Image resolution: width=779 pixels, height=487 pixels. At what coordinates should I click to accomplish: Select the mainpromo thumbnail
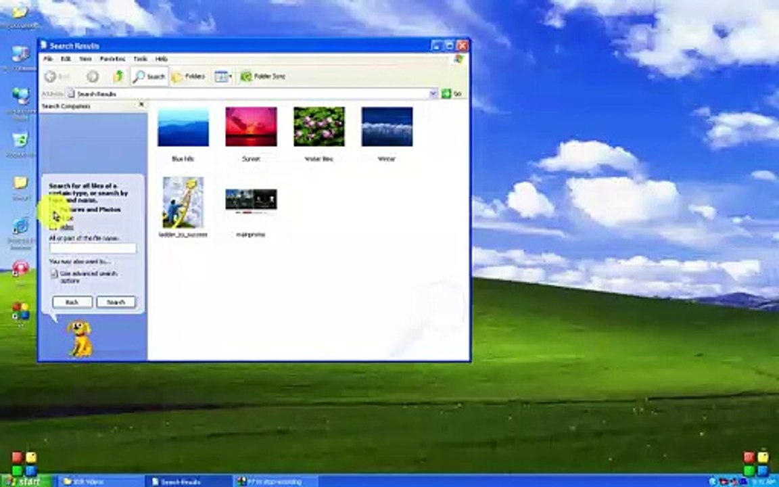tap(251, 201)
